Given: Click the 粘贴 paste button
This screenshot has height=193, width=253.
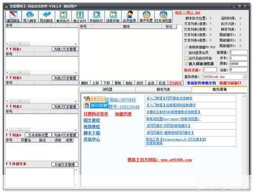Looking at the screenshot, I should tap(129, 83).
